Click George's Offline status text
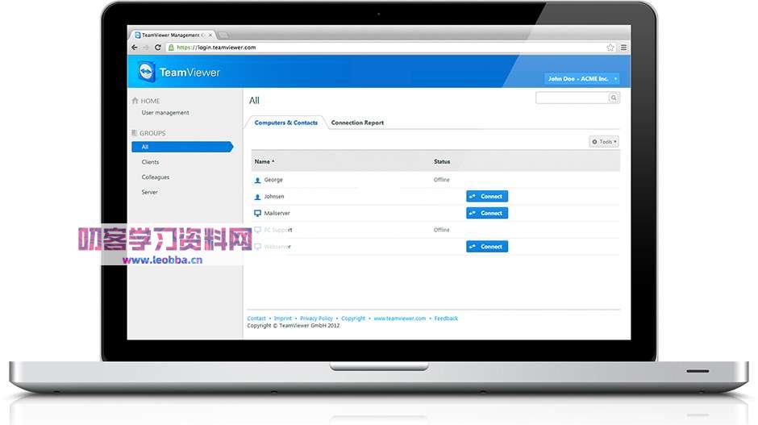Screen dimensions: 758x425 (x=441, y=180)
